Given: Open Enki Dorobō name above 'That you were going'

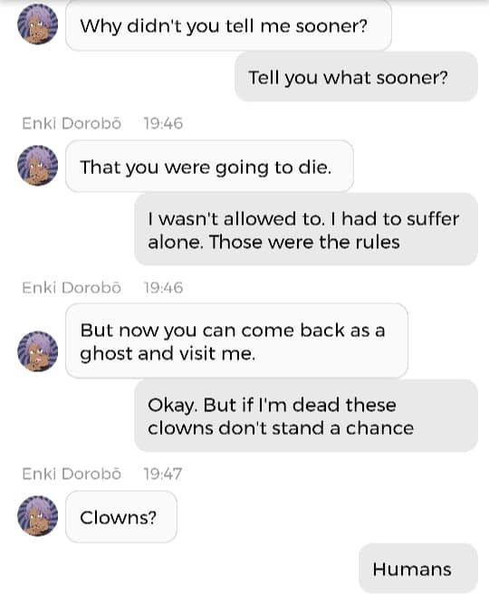Looking at the screenshot, I should [x=72, y=123].
